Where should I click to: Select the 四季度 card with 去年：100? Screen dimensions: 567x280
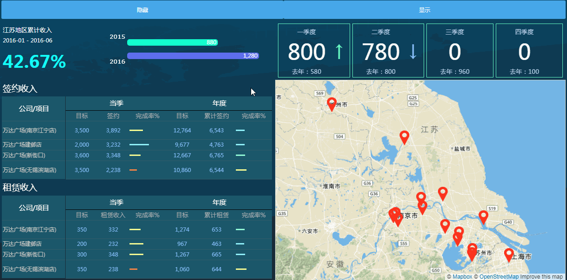[529, 51]
